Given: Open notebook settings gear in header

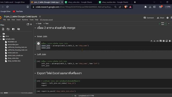Looking at the screenshot, I should tap(167, 18).
